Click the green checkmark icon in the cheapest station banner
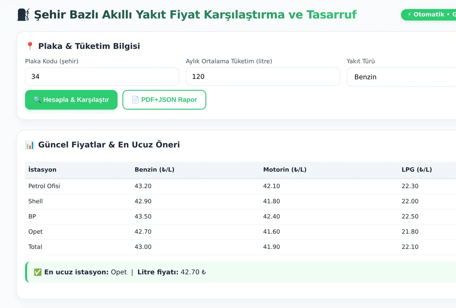Viewport: 456px width, 308px height. point(38,272)
